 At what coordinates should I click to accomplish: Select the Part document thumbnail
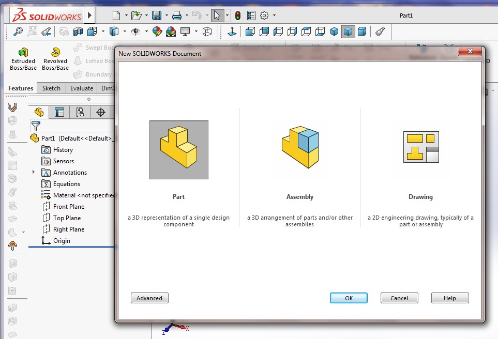point(179,150)
